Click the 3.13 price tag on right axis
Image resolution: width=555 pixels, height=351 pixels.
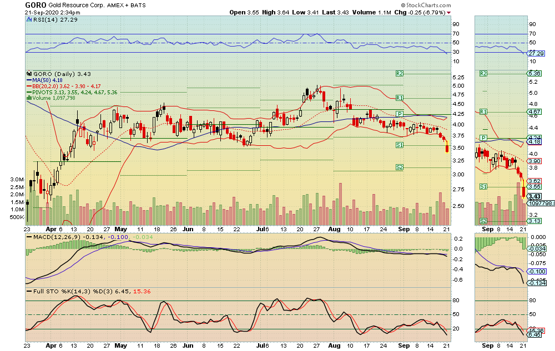534,221
